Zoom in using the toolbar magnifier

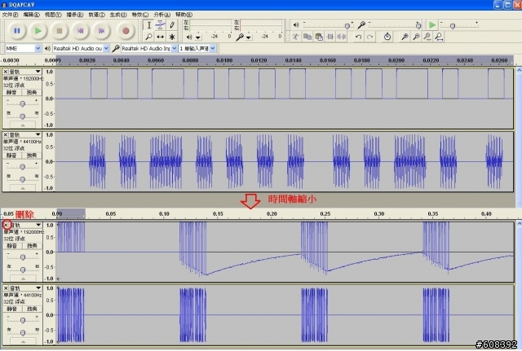405,37
